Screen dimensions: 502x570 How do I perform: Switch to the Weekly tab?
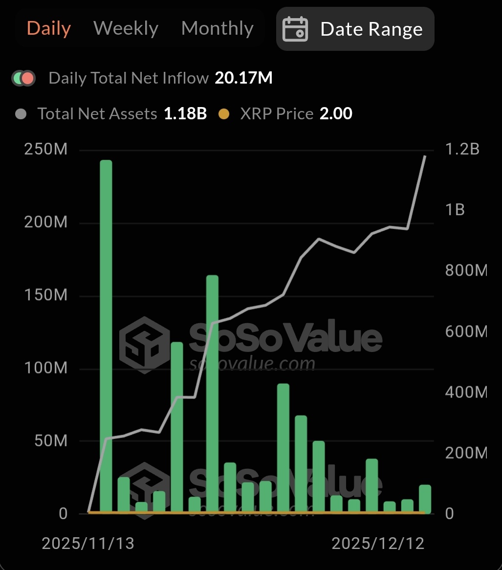pos(126,28)
